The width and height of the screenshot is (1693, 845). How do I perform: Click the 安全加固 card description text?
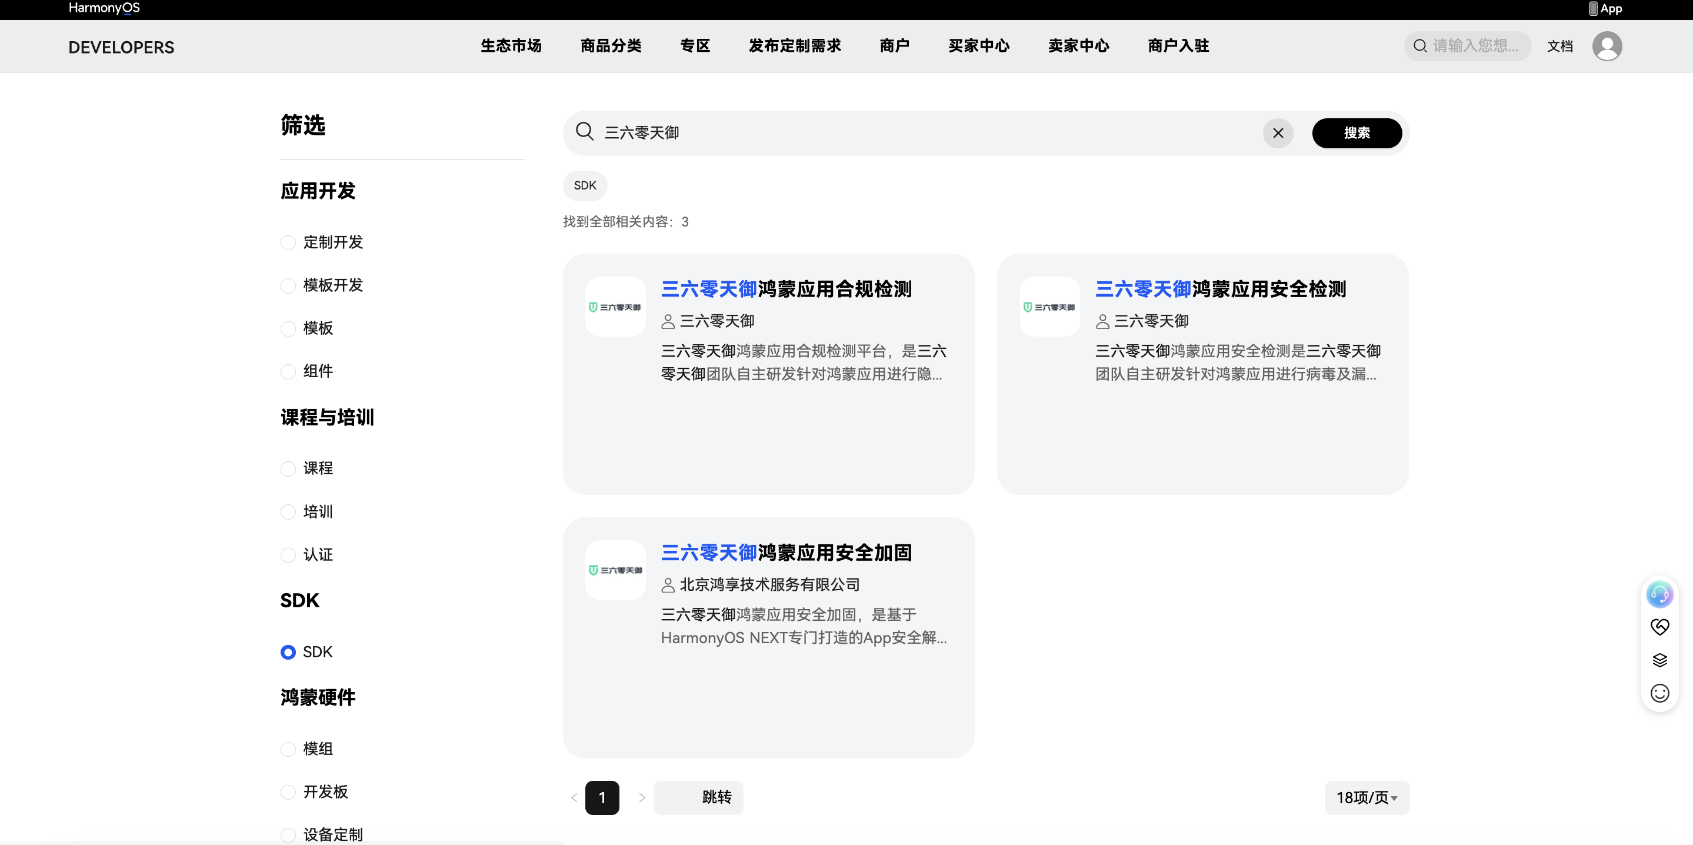click(803, 626)
